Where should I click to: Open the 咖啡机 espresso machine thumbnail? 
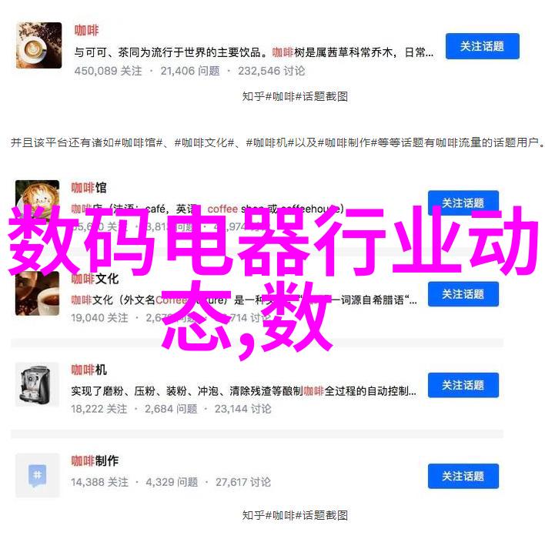coord(37,384)
